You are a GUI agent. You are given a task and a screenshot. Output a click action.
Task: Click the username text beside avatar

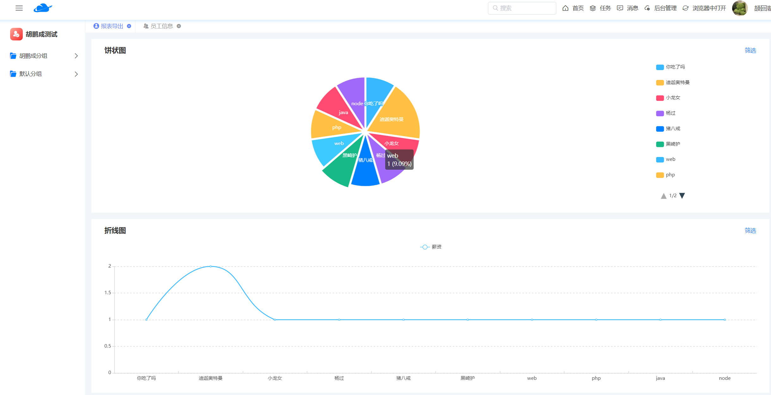coord(762,8)
